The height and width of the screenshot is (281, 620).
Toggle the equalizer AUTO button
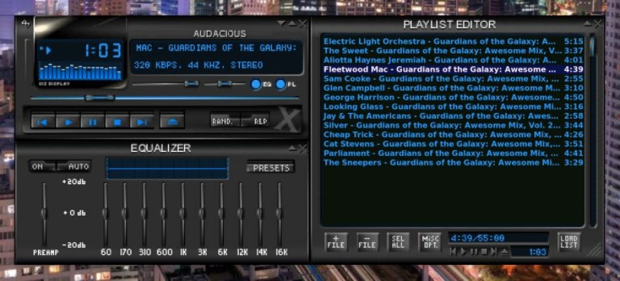coord(77,166)
